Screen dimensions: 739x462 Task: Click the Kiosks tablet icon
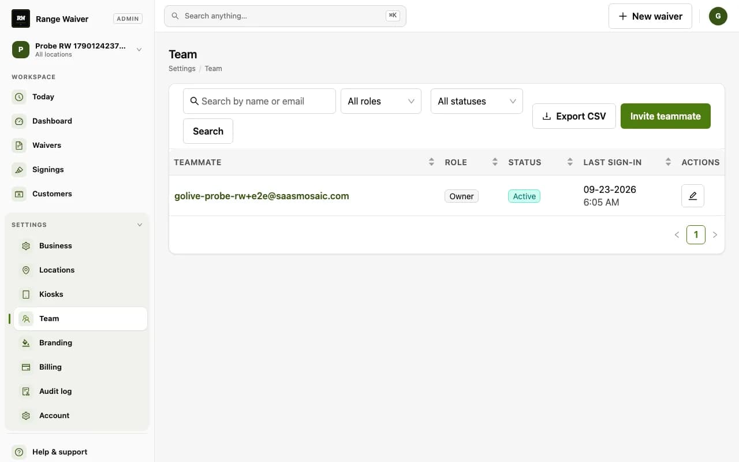pyautogui.click(x=26, y=295)
